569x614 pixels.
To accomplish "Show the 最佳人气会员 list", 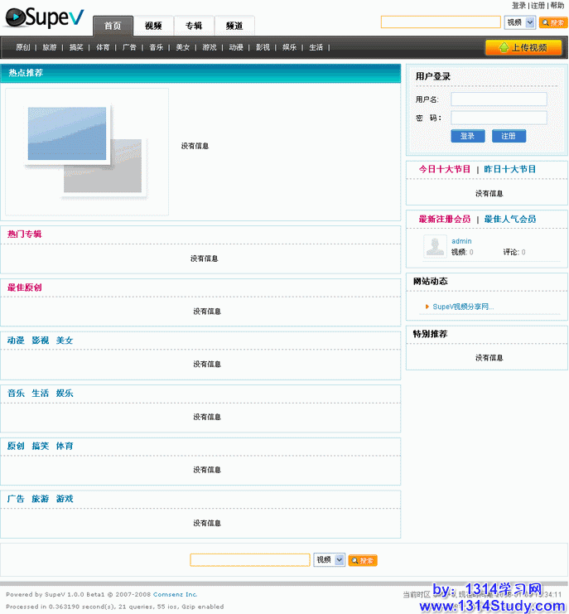I will coord(510,219).
